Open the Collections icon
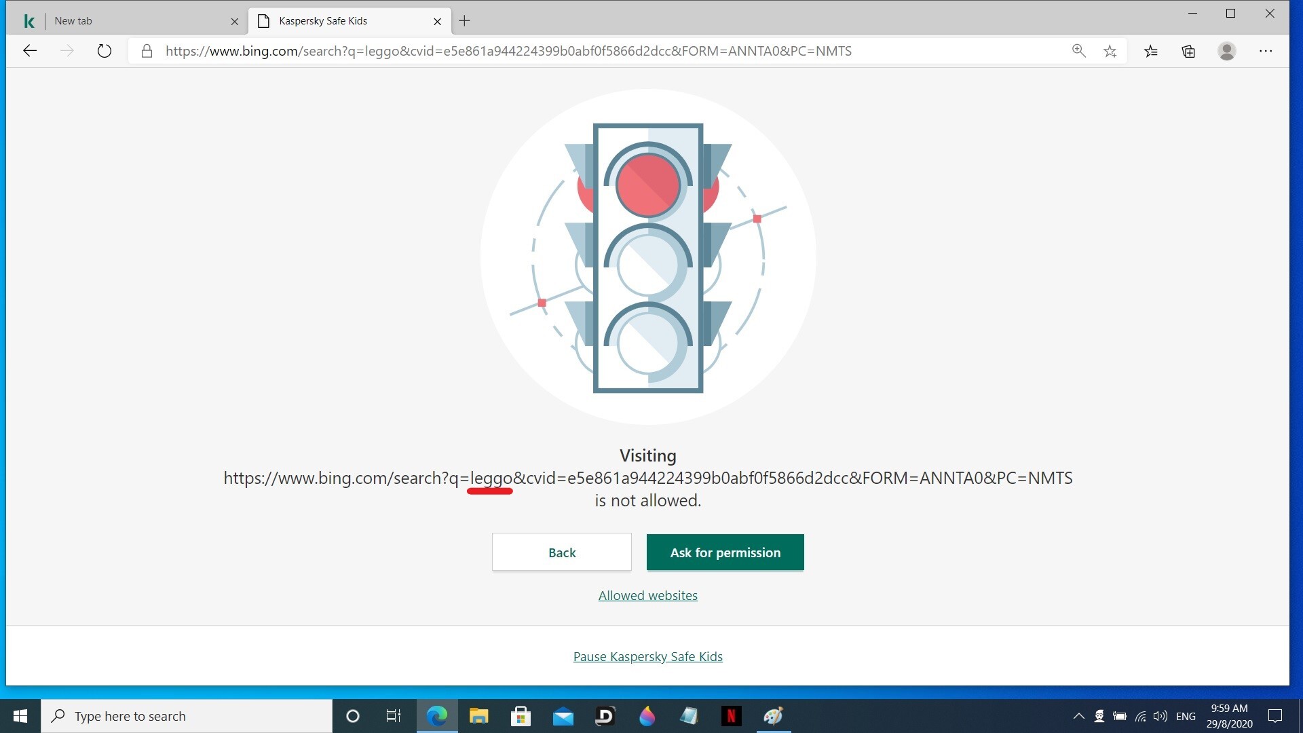The image size is (1303, 733). click(1188, 51)
